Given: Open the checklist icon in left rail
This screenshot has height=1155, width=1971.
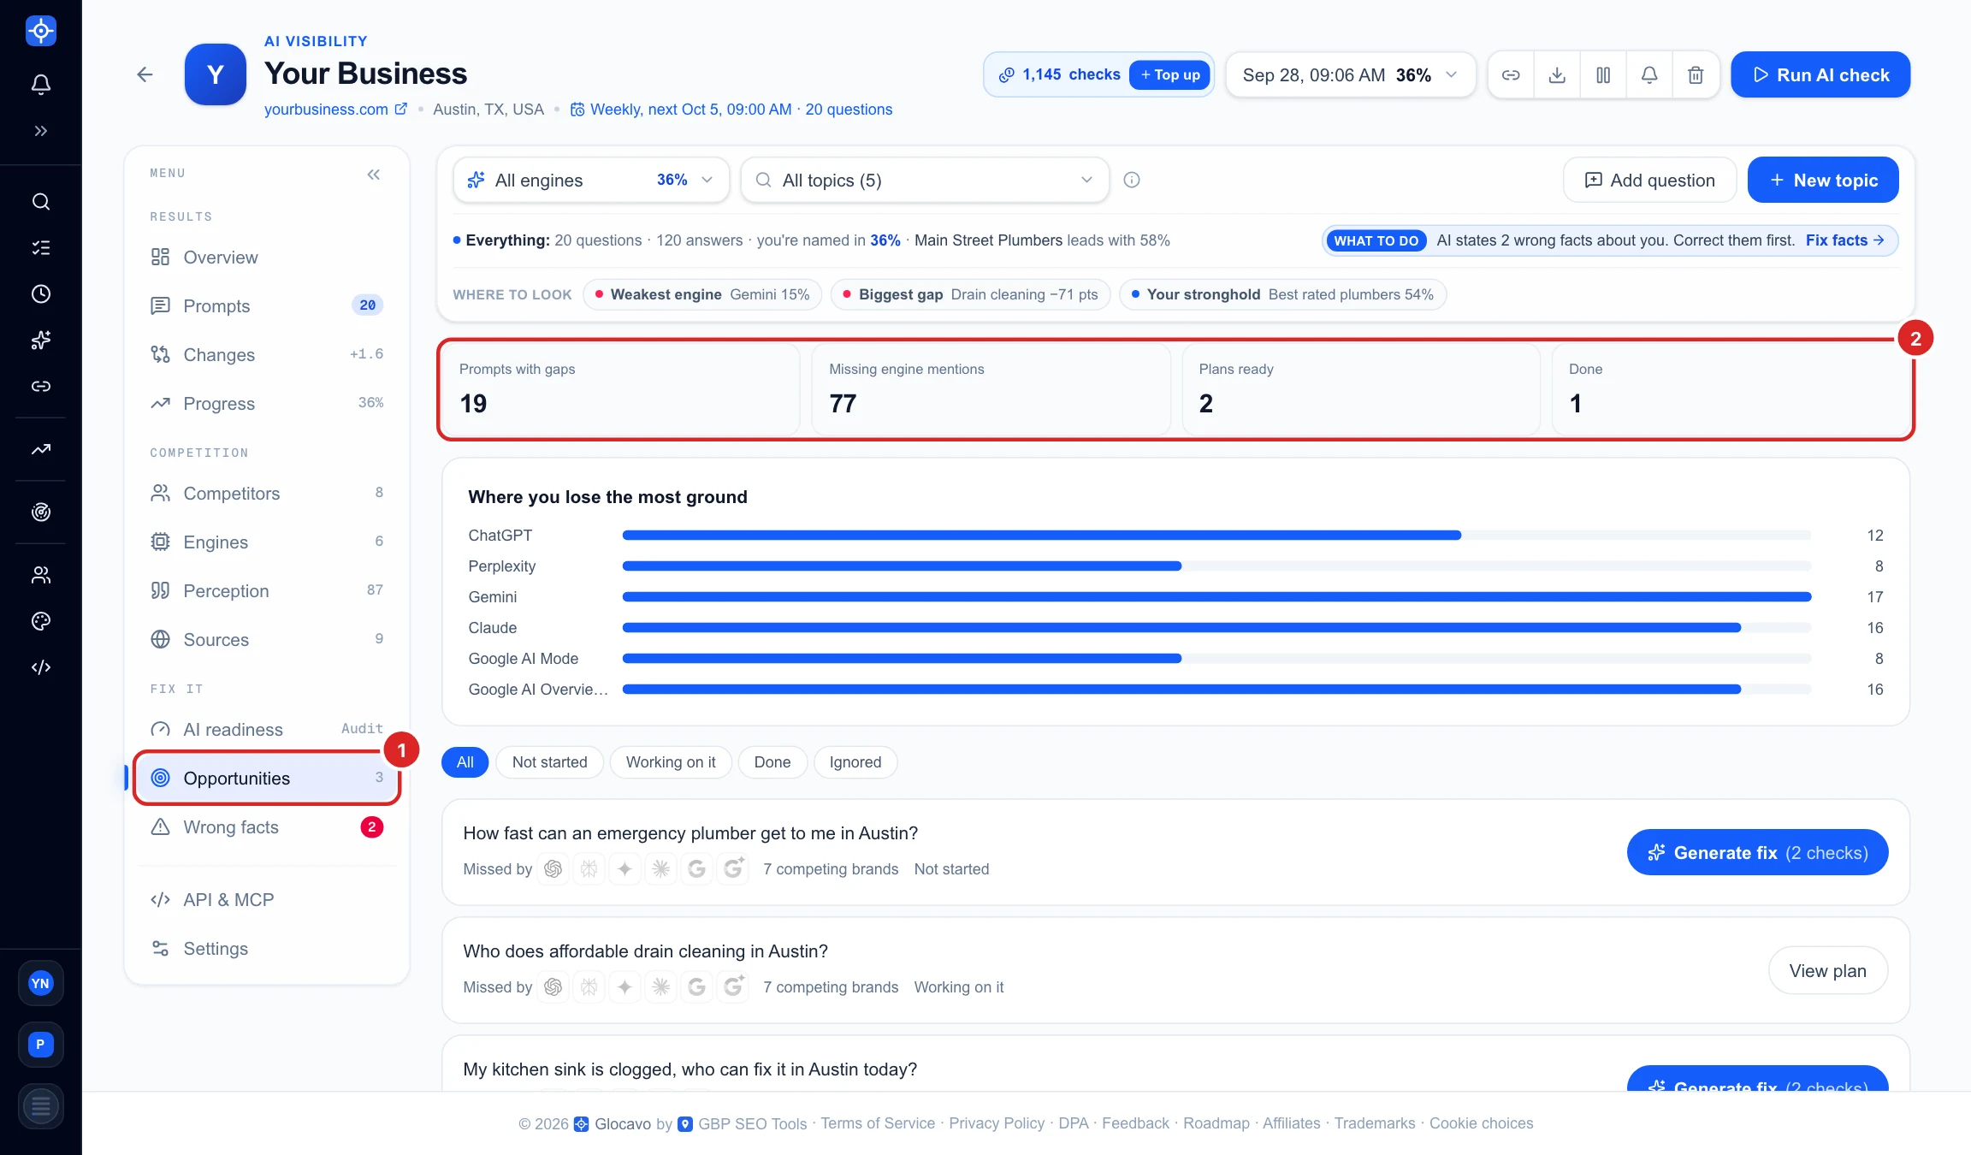Looking at the screenshot, I should (40, 248).
